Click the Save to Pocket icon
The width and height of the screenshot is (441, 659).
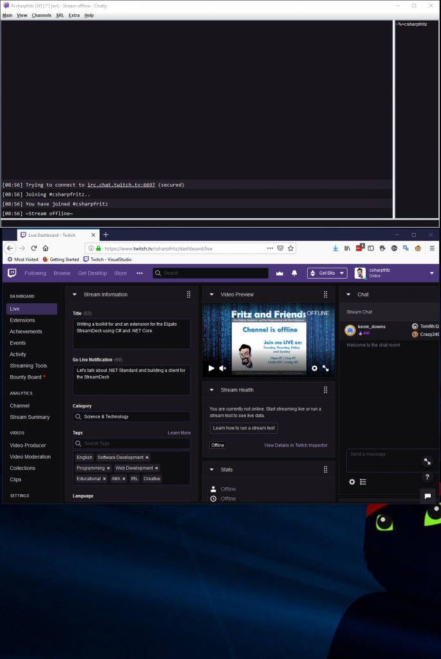(x=281, y=248)
